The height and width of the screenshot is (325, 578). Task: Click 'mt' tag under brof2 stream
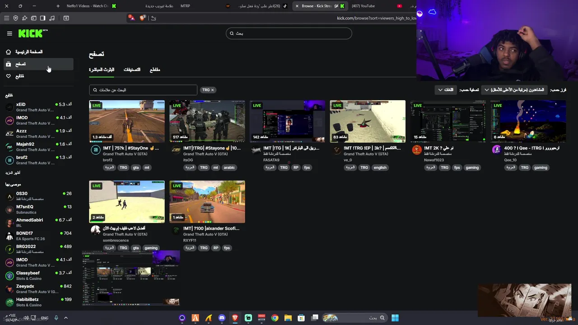147,167
